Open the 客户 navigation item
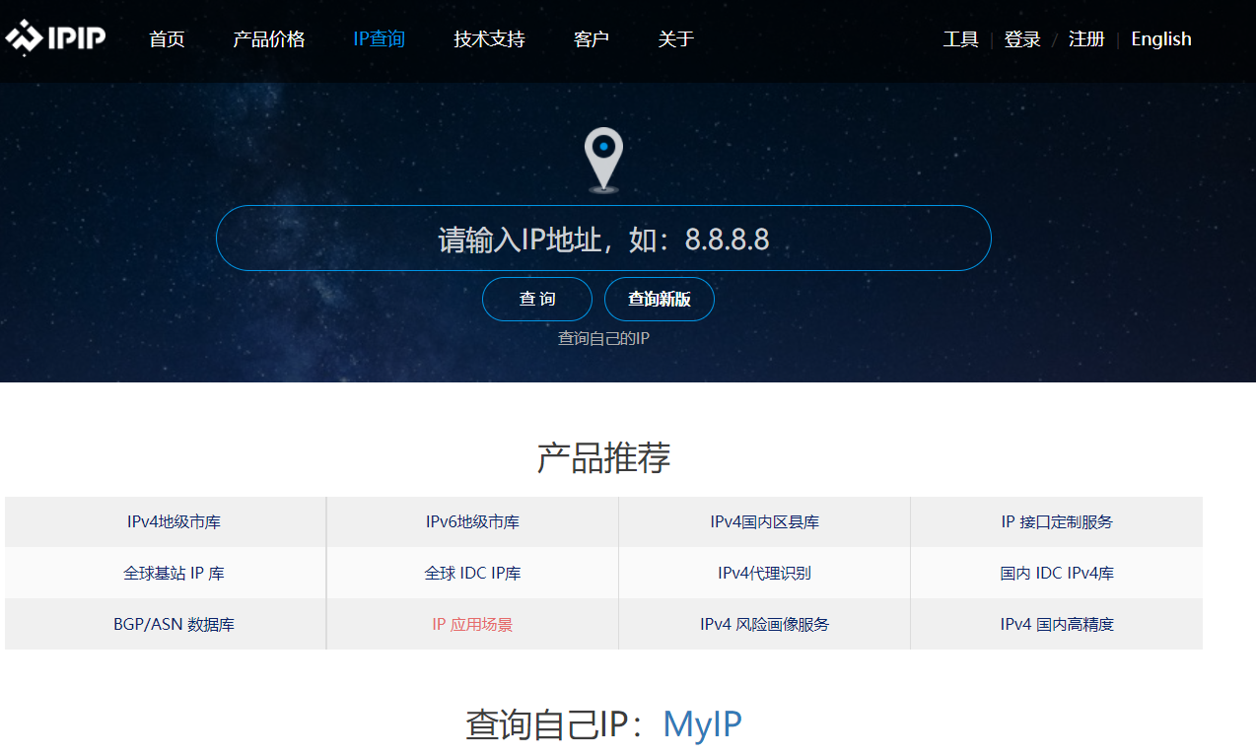 (x=591, y=38)
